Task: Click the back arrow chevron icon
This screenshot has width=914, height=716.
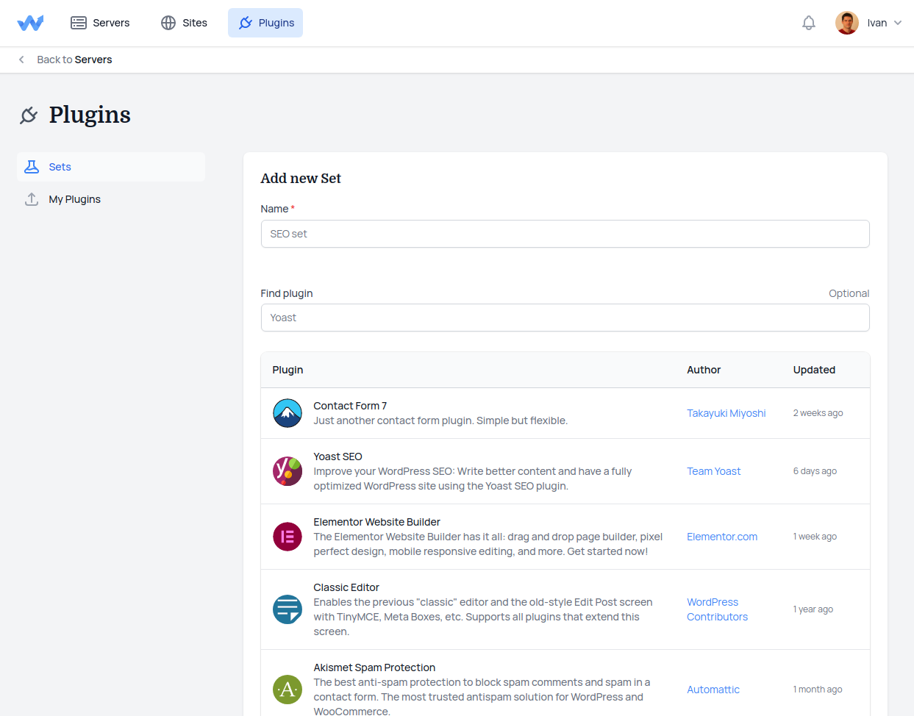Action: pyautogui.click(x=21, y=60)
